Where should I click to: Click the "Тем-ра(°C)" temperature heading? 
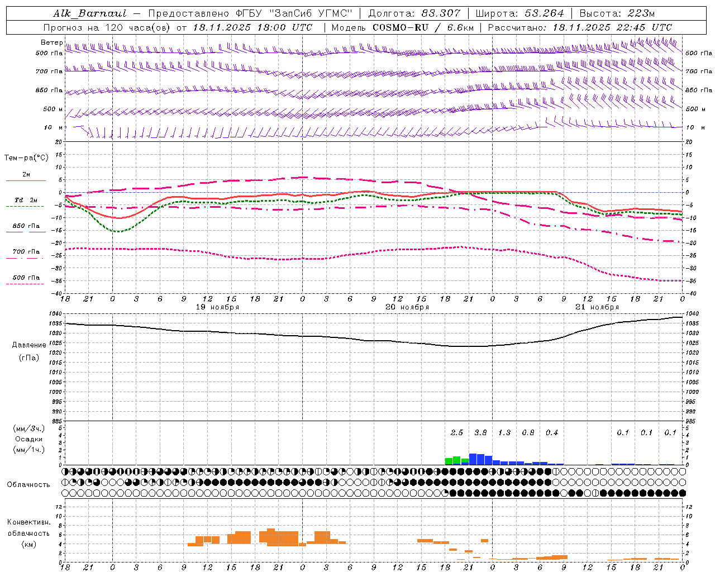tap(26, 158)
